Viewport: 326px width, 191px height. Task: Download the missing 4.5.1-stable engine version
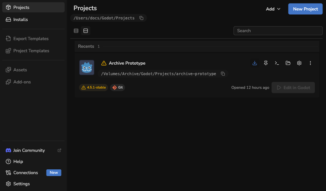(254, 63)
